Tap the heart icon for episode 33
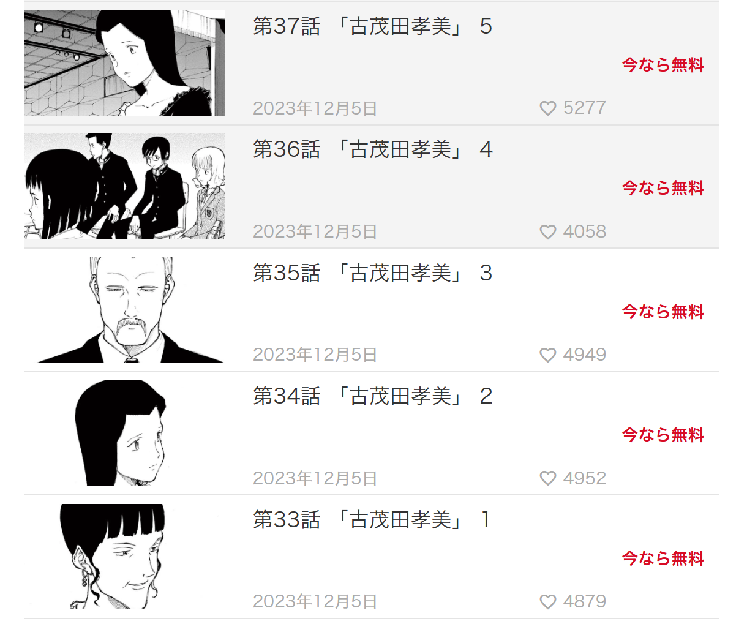Image resolution: width=747 pixels, height=624 pixels. click(548, 602)
